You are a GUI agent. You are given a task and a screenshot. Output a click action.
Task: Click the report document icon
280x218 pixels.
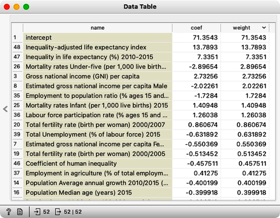coord(19,212)
